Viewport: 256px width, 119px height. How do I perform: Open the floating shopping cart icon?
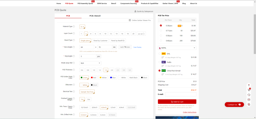[x=249, y=90]
